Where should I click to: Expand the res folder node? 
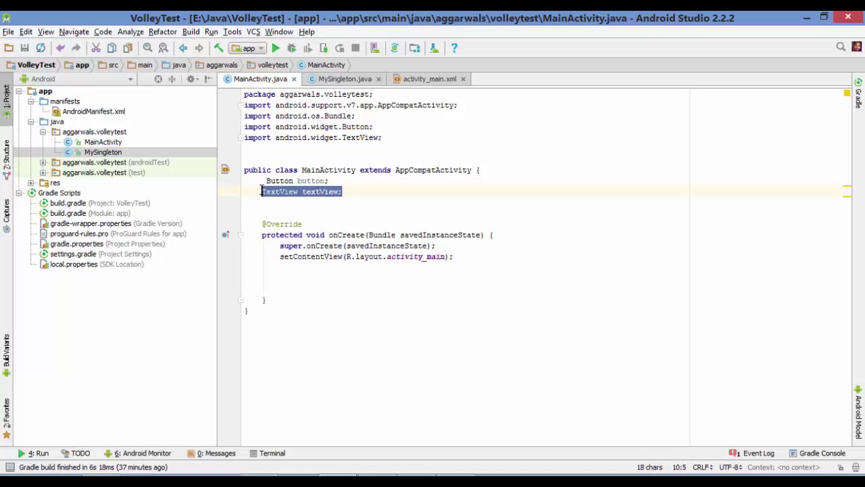(31, 183)
